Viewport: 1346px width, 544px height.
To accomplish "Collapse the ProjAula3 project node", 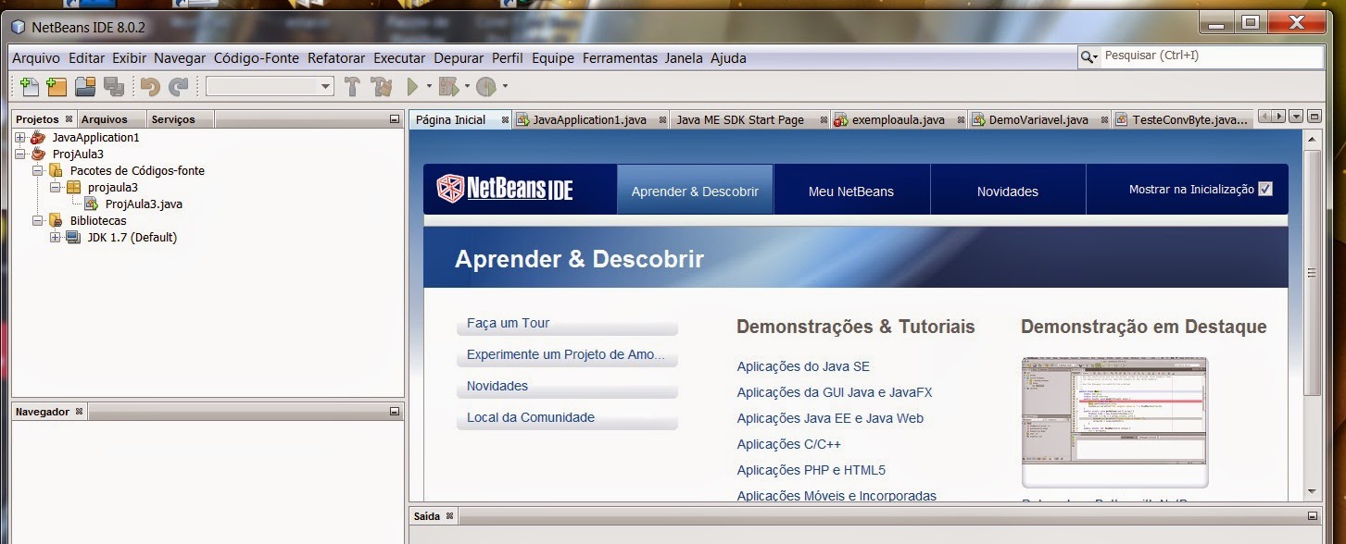I will [x=20, y=154].
